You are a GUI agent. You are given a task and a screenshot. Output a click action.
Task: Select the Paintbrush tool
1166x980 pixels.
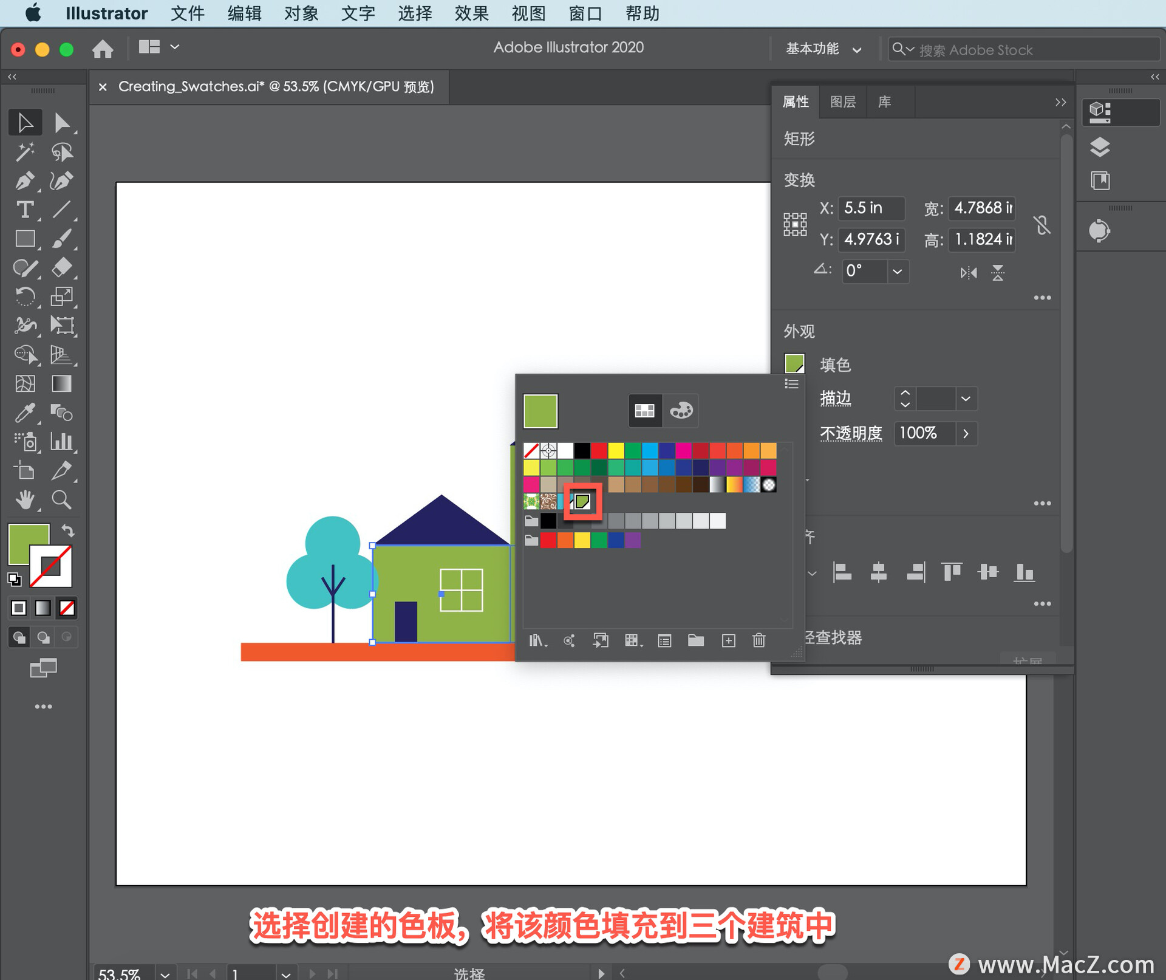[x=61, y=239]
